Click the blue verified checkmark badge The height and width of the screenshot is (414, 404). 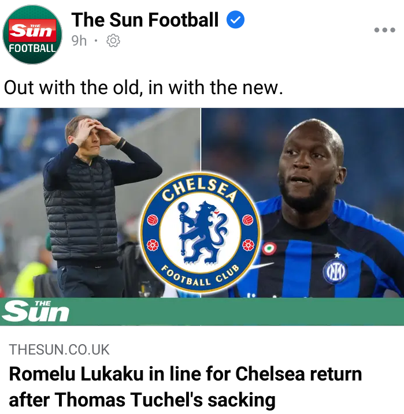click(235, 20)
